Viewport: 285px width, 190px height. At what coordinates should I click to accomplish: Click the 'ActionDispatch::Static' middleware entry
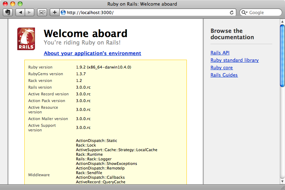[x=96, y=141]
